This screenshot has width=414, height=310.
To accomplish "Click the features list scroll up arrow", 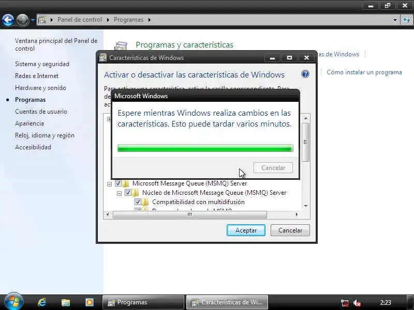I will [x=306, y=118].
